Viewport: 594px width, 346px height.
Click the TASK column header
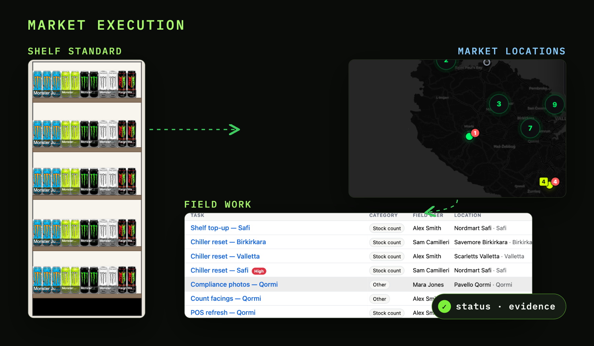[x=197, y=215]
